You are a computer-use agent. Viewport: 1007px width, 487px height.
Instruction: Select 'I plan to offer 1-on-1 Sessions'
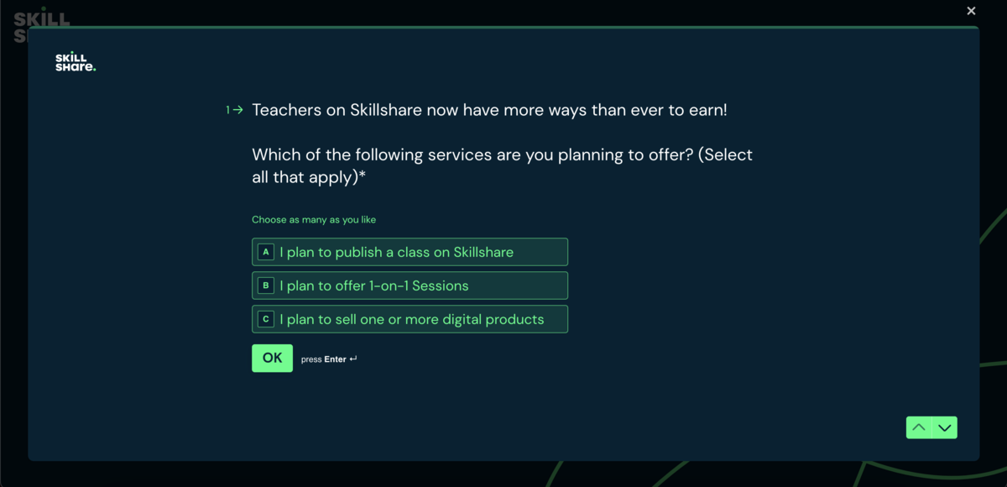pos(410,285)
